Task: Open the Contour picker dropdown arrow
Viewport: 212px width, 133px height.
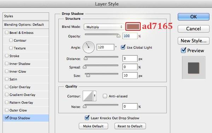Action: [94, 96]
